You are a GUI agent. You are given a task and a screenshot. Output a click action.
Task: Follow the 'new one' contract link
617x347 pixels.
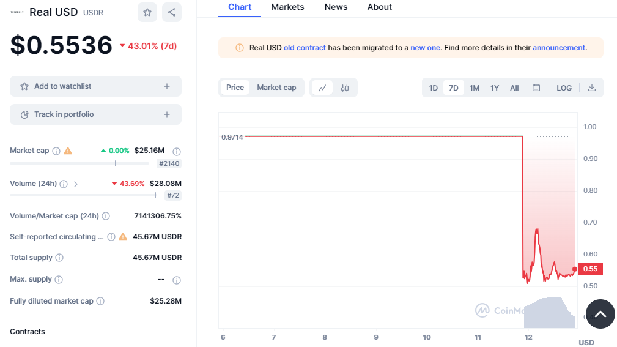click(x=425, y=48)
